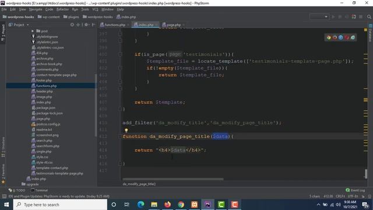Click the Run button in toolbar

[333, 17]
